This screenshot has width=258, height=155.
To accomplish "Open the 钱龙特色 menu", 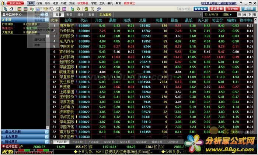I will point(83,3).
